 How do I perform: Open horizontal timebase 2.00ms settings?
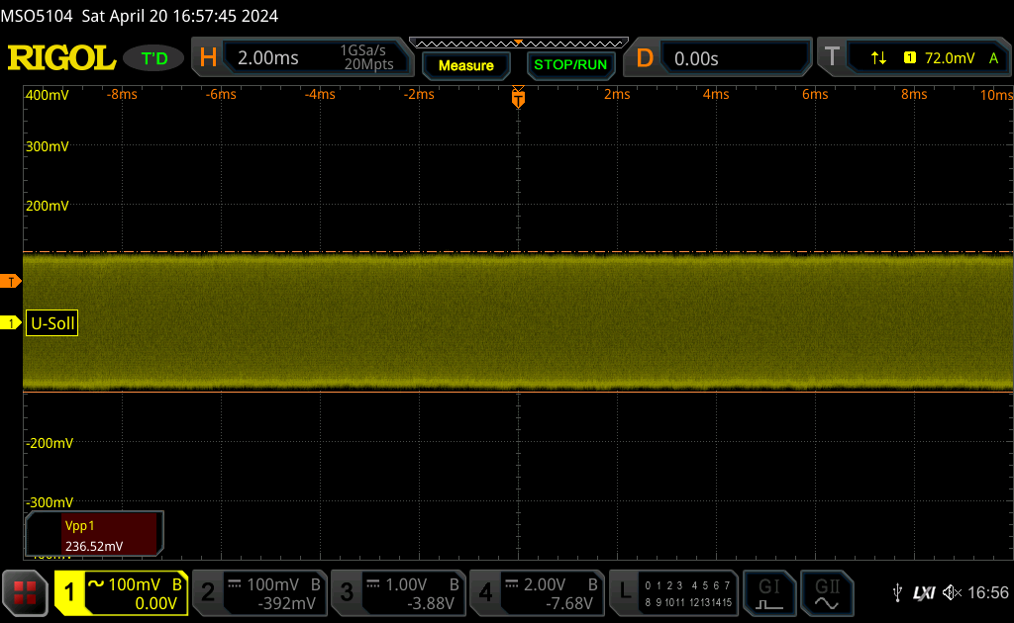pyautogui.click(x=302, y=58)
